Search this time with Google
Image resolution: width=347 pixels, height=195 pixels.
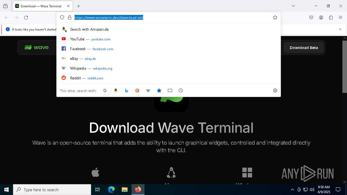(105, 90)
